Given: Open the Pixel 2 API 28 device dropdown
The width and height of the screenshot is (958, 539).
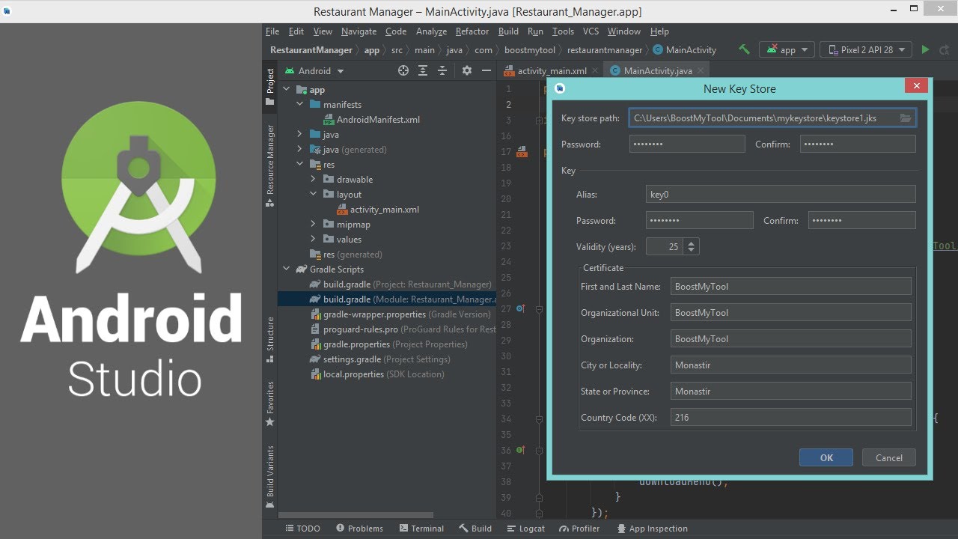Looking at the screenshot, I should (x=866, y=50).
